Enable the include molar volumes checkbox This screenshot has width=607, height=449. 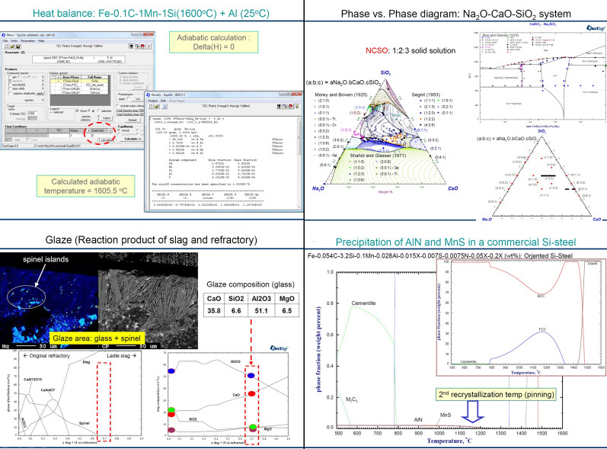pyautogui.click(x=117, y=106)
